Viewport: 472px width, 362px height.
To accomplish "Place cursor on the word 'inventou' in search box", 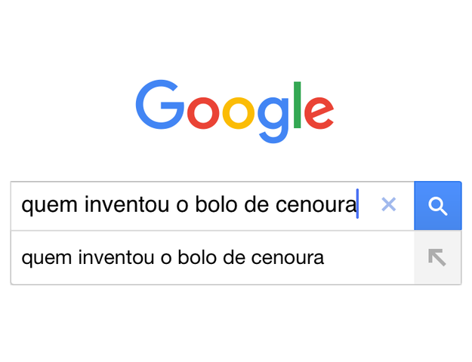I will pyautogui.click(x=126, y=204).
